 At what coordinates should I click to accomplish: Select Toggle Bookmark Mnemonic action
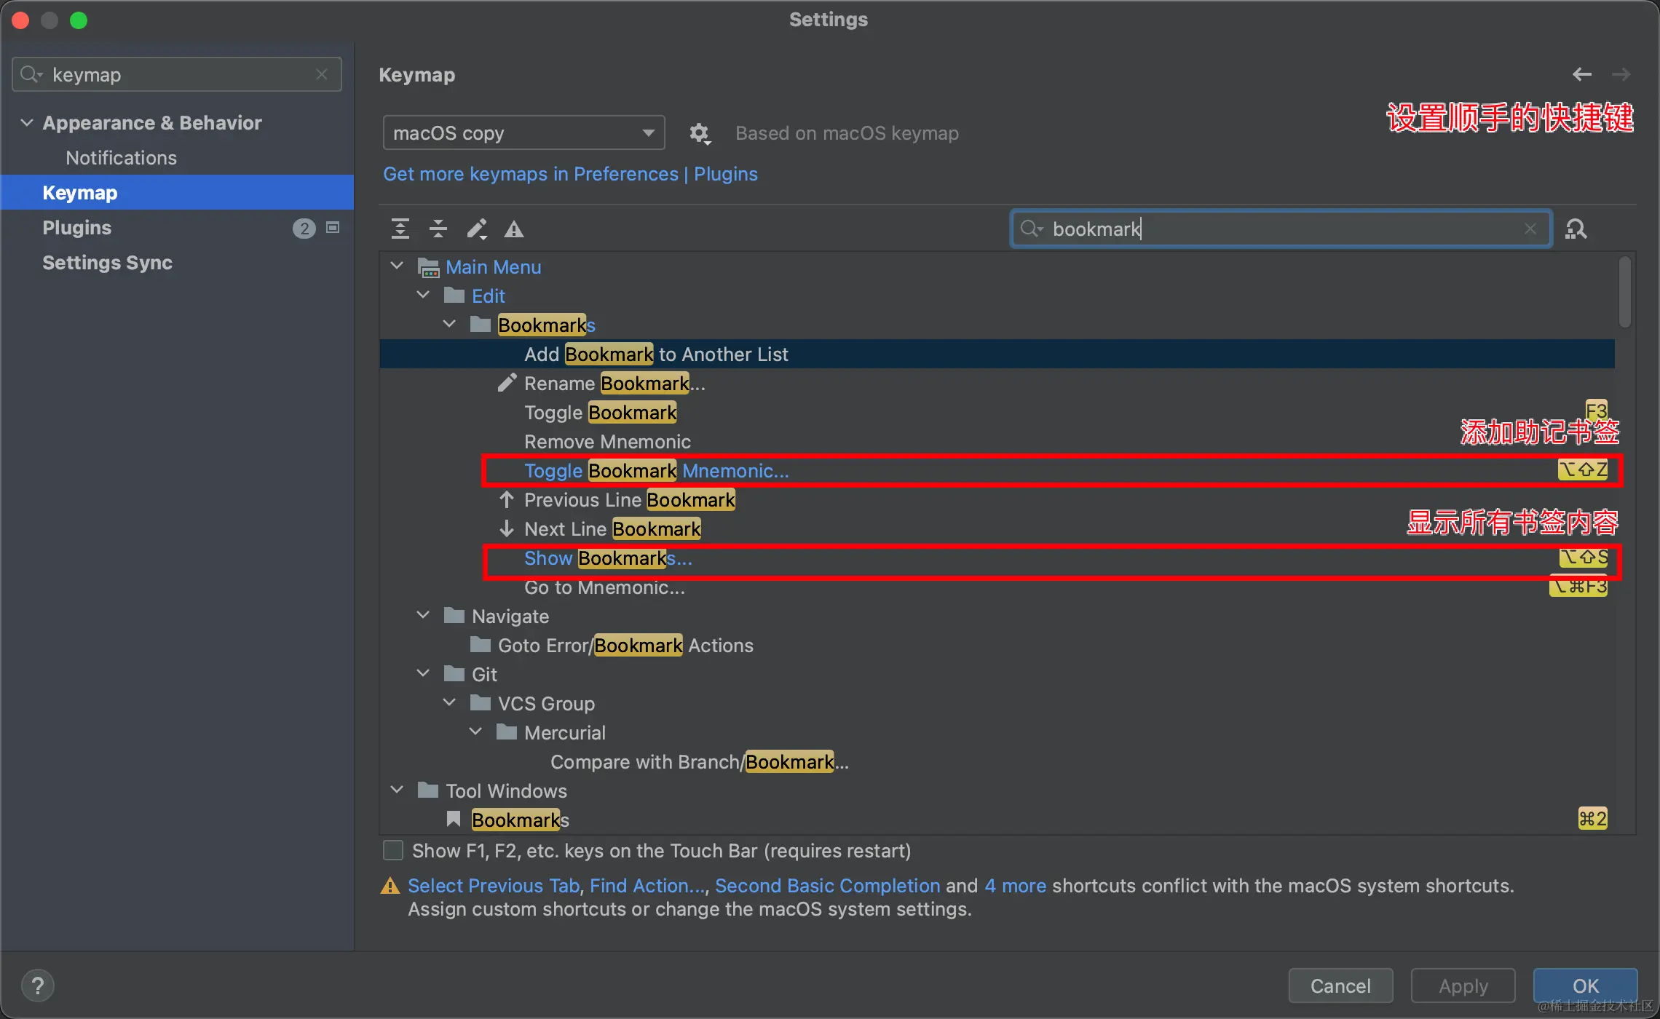point(655,471)
